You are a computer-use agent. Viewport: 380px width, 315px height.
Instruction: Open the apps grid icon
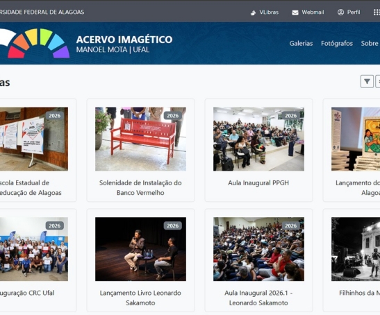click(x=377, y=12)
